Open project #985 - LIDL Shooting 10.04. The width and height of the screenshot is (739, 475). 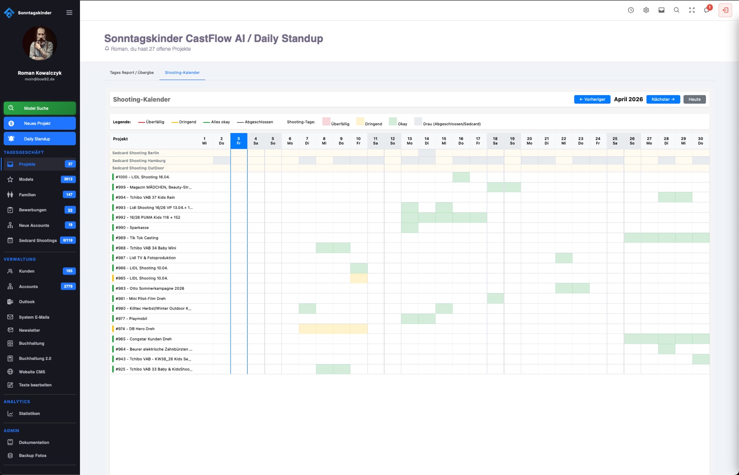142,278
